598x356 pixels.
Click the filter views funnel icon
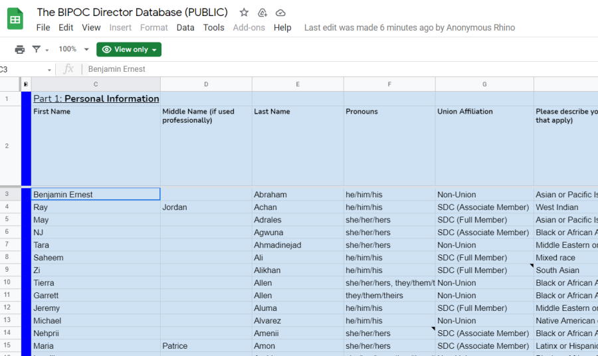pyautogui.click(x=37, y=49)
